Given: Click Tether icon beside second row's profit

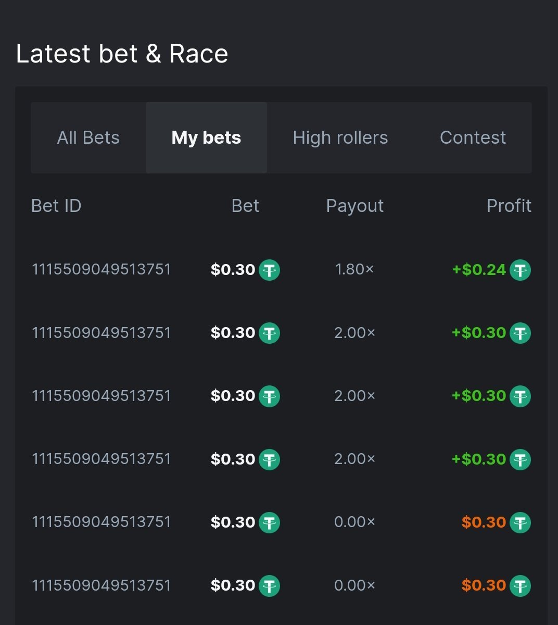Looking at the screenshot, I should point(520,333).
